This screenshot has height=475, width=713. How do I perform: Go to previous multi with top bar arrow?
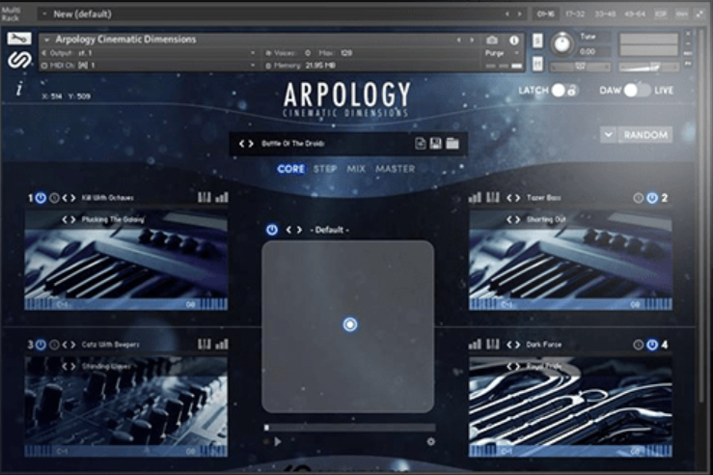[507, 14]
